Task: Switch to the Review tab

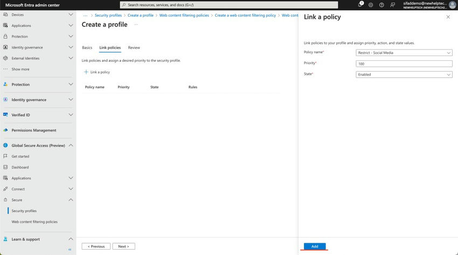Action: pos(134,47)
